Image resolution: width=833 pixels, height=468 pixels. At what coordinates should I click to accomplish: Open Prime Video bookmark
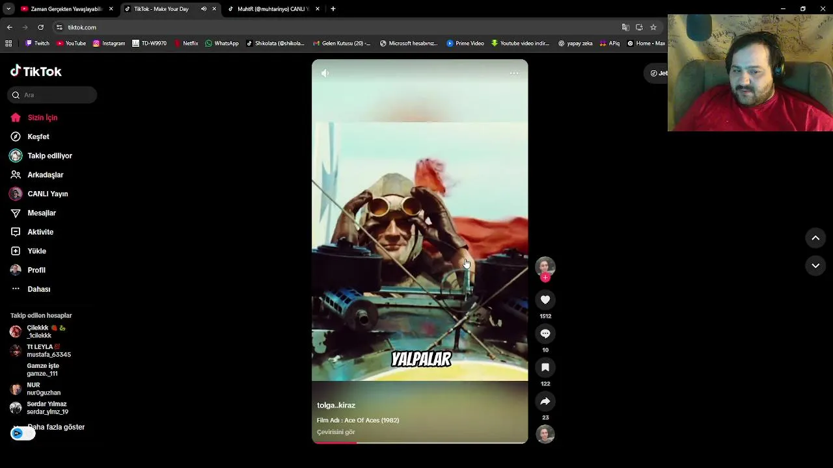[x=465, y=44]
